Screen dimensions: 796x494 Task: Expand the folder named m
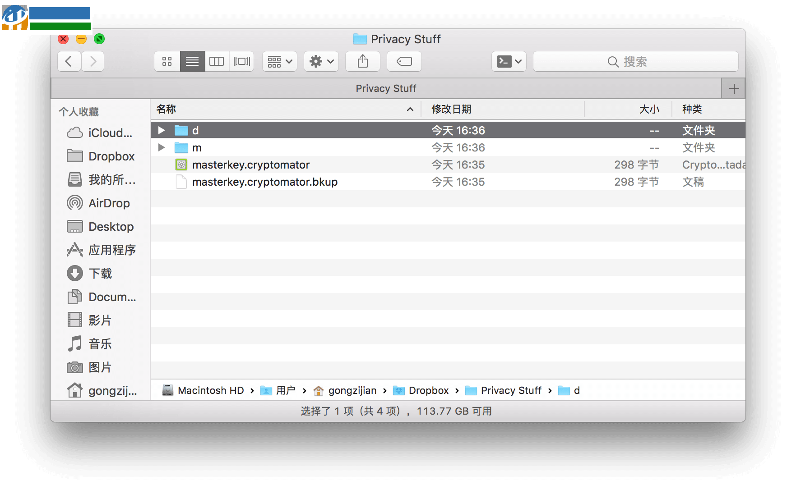click(161, 147)
